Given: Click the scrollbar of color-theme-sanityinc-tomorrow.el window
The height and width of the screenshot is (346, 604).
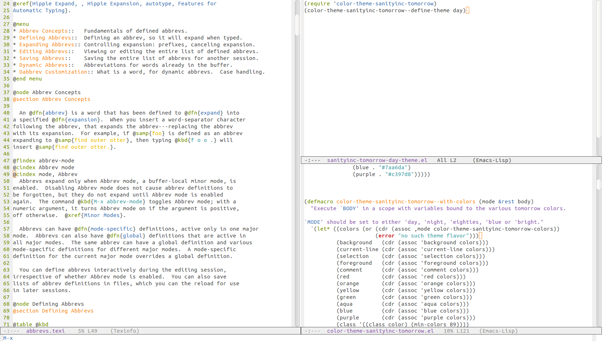Looking at the screenshot, I should [599, 245].
